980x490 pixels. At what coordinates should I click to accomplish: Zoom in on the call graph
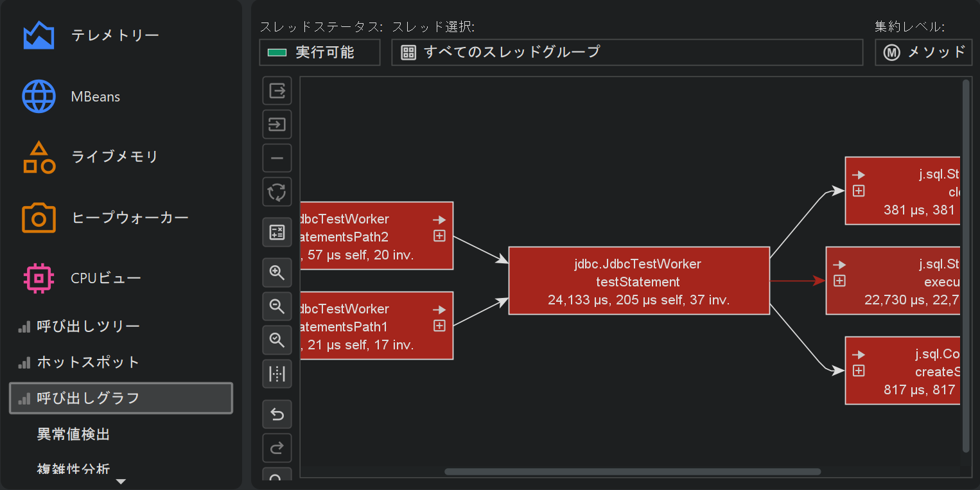[x=277, y=273]
